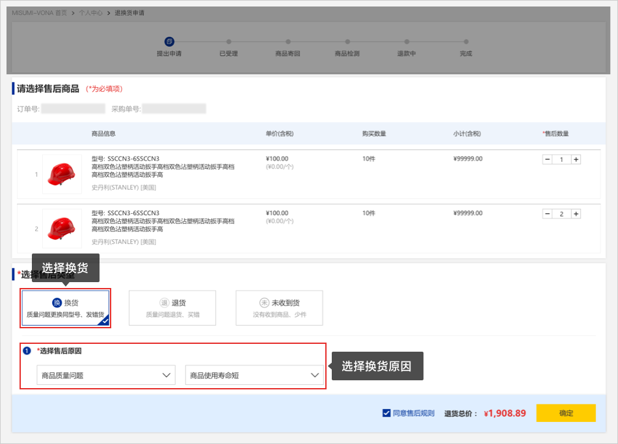618x444 pixels.
Task: Open the first red helmet product thumbnail
Action: click(x=62, y=174)
